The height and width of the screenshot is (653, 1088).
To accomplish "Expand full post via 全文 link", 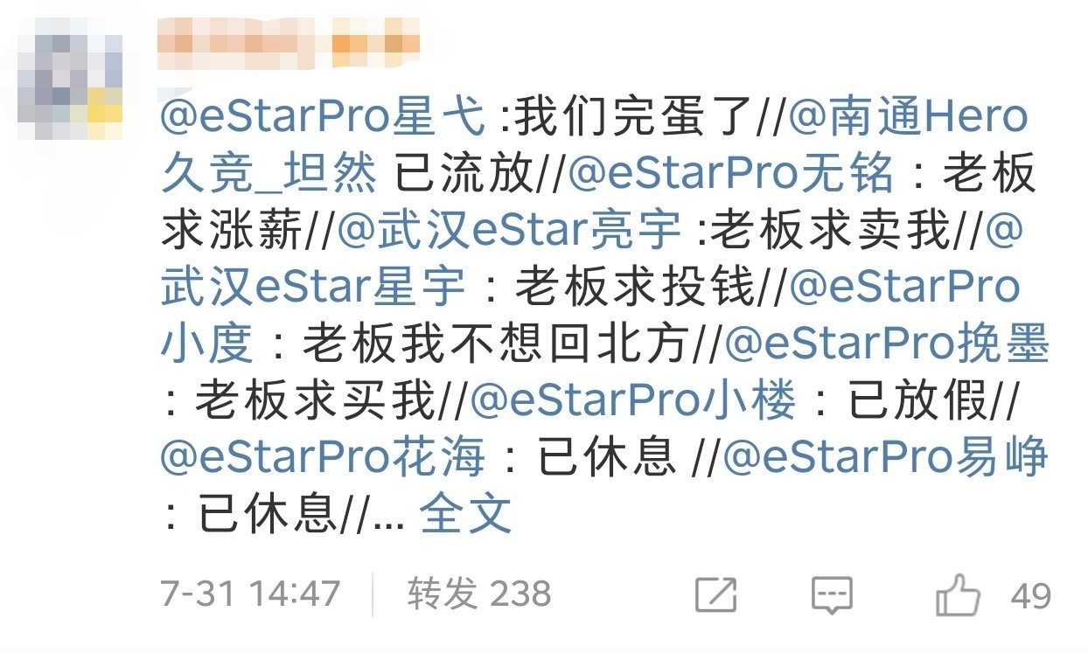I will click(x=465, y=514).
